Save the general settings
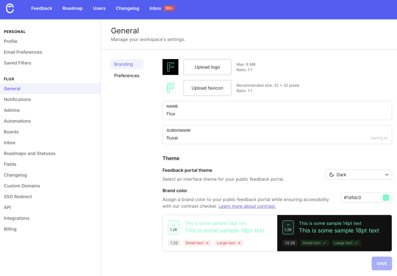Viewport: 397px width, 276px height. 382,263
